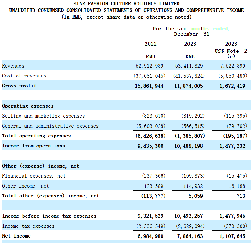Select other income US$ value 16,188
252x243 pixels.
point(237,186)
